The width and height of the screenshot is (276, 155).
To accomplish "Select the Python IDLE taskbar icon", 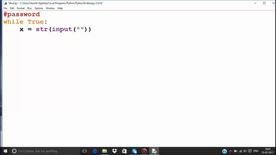I will pyautogui.click(x=154, y=151).
